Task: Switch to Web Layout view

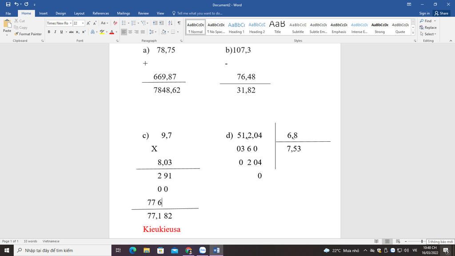Action: pyautogui.click(x=398, y=241)
